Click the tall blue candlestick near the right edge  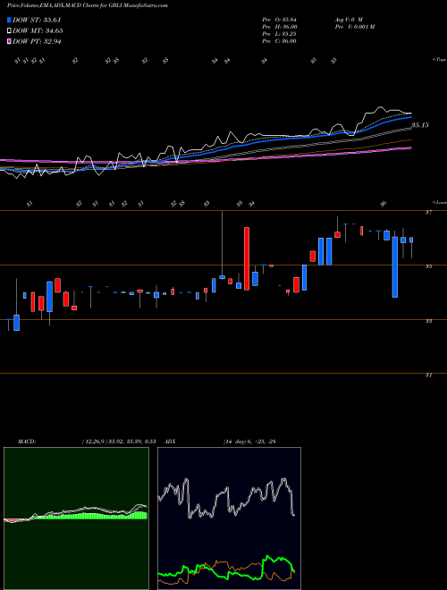[x=394, y=267]
